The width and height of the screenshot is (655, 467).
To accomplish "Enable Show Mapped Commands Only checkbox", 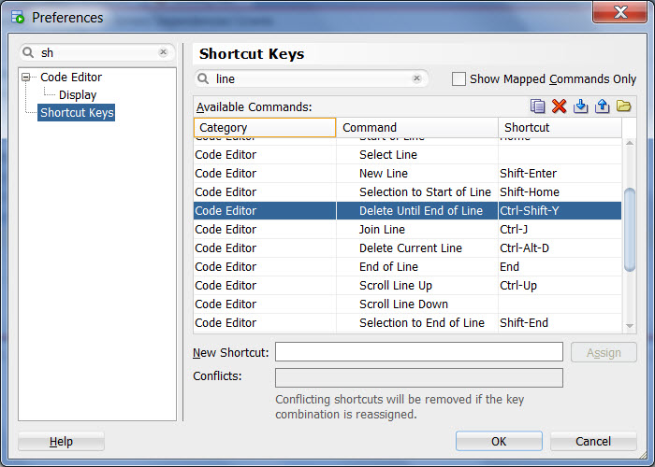I will coord(458,79).
